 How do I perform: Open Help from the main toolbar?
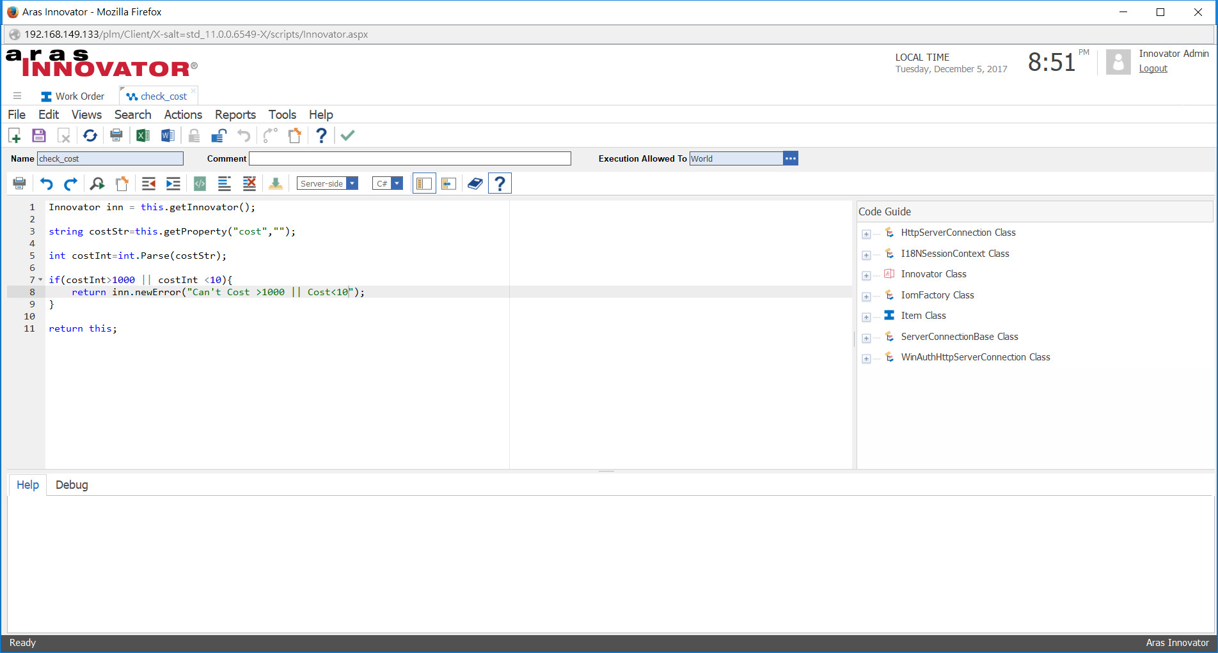[x=321, y=135]
